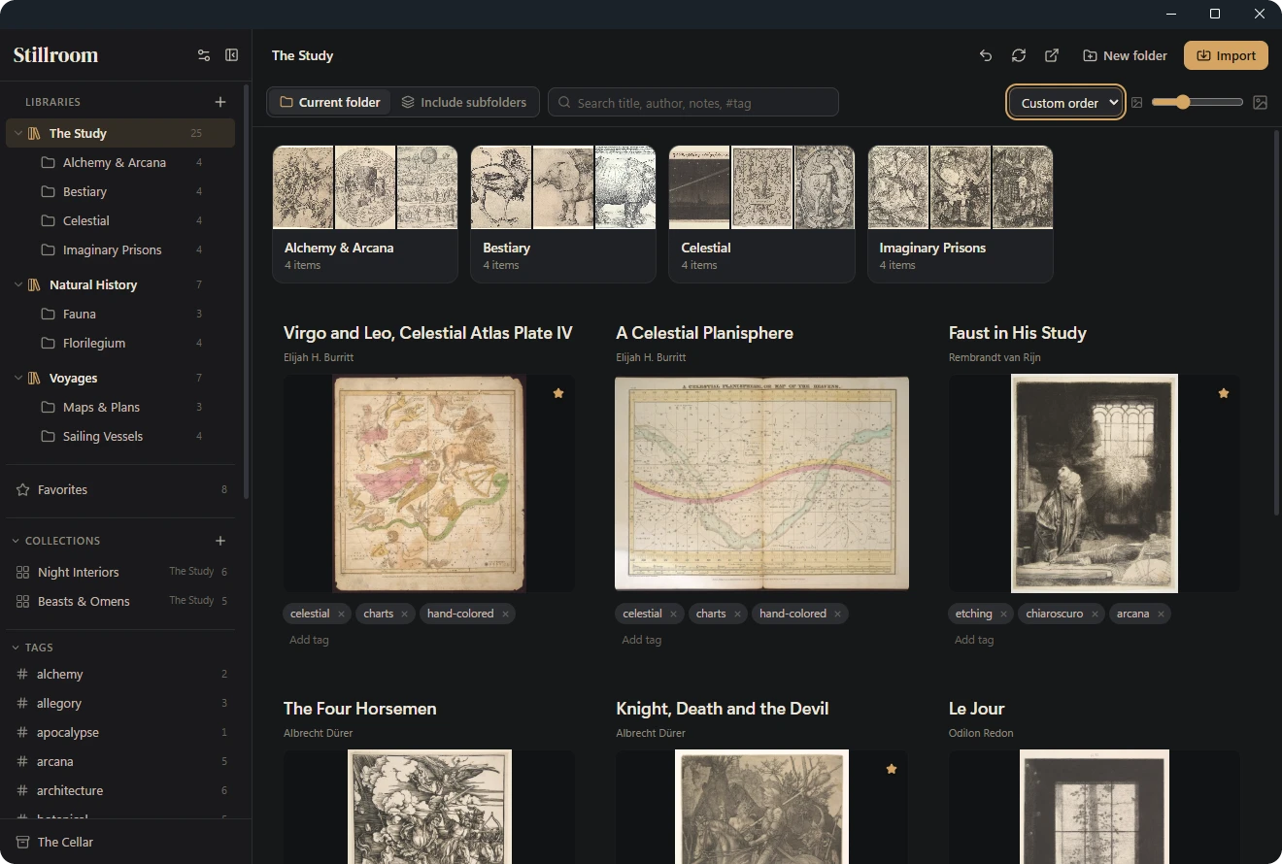Viewport: 1282px width, 864px height.
Task: Remove the arcana tag from Faust
Action: pos(1161,614)
